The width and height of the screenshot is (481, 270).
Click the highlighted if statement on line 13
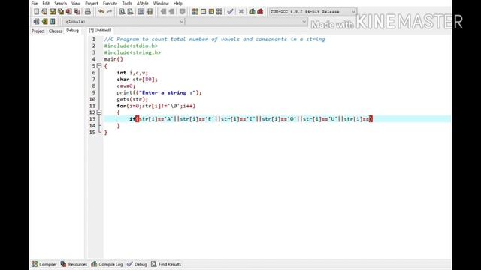[x=251, y=119]
